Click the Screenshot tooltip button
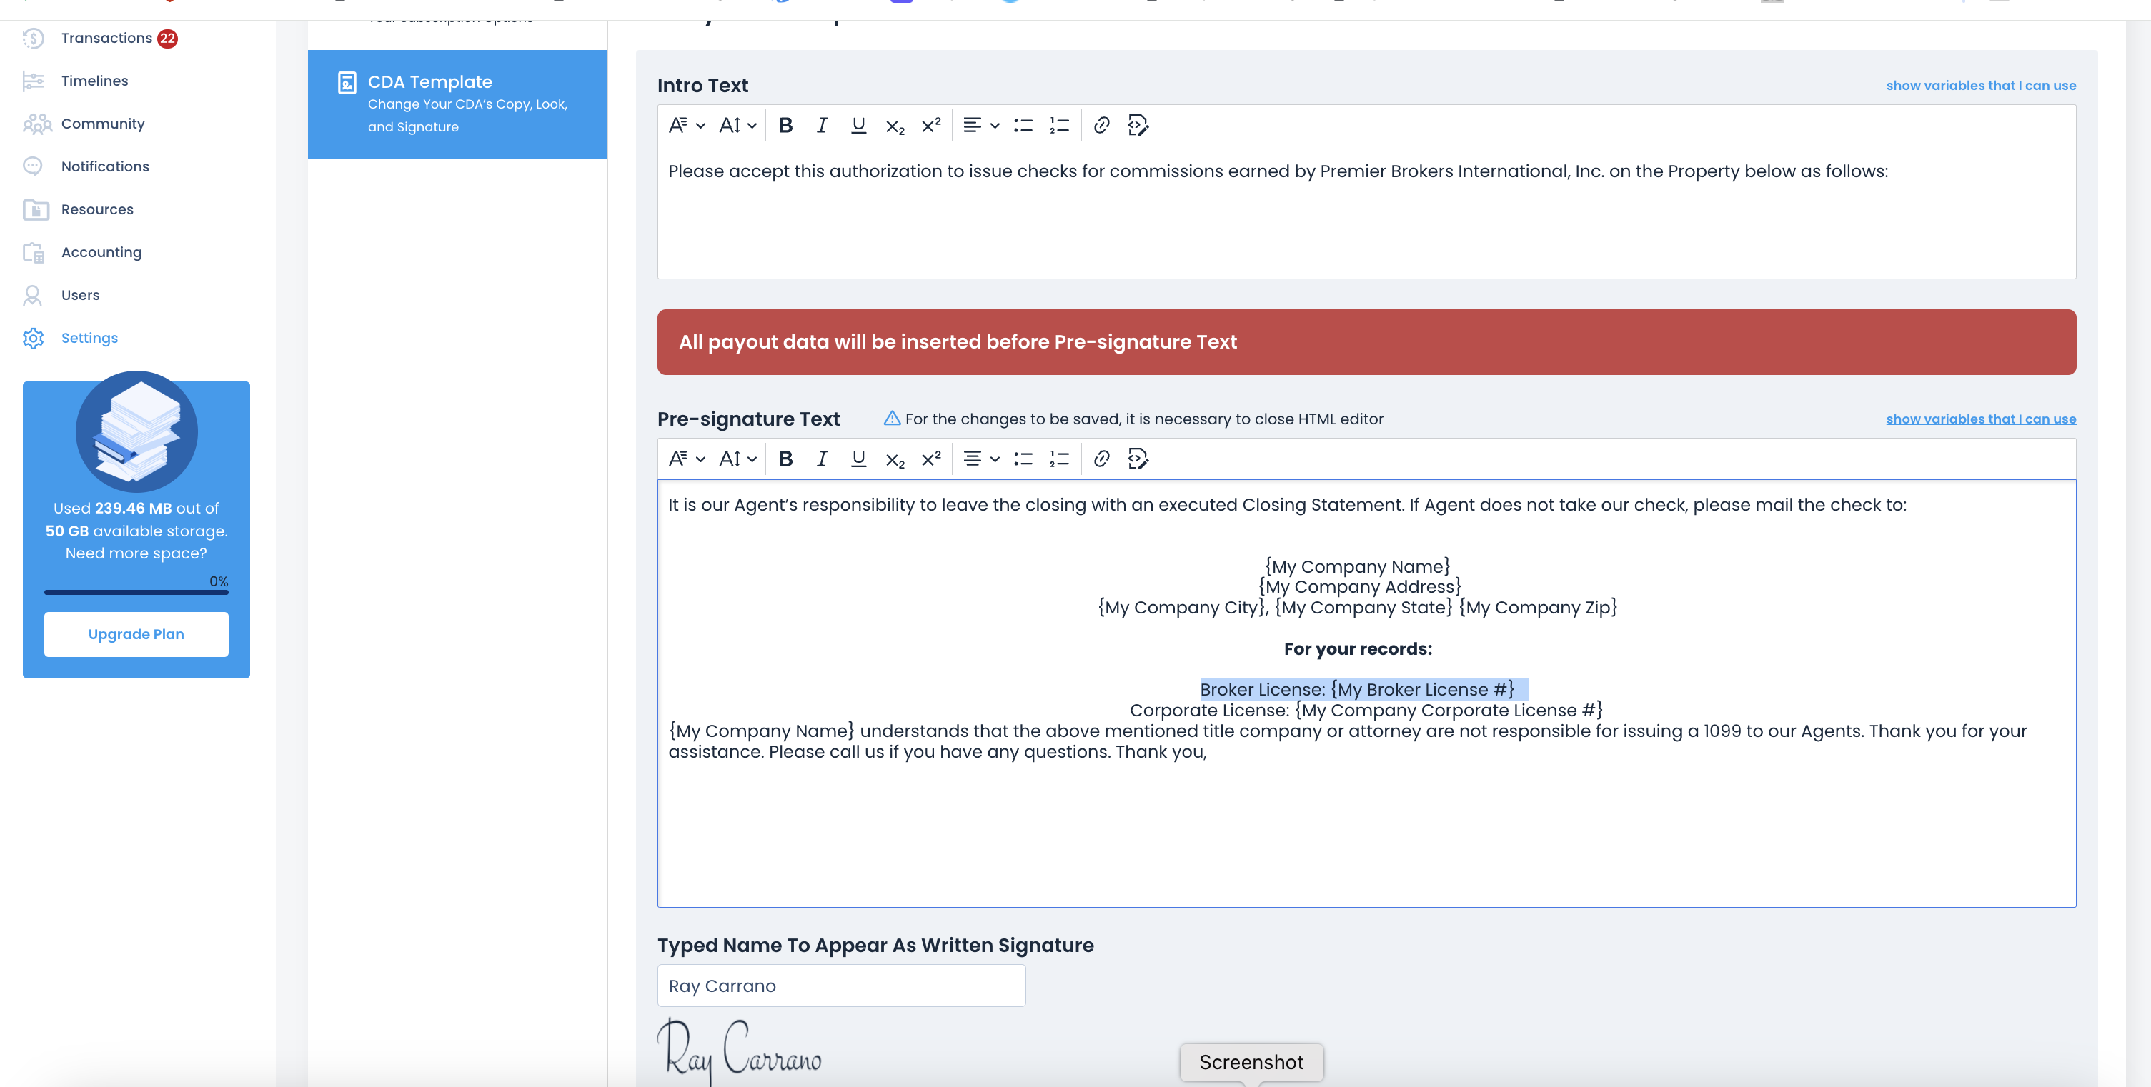The image size is (2151, 1087). pyautogui.click(x=1251, y=1062)
